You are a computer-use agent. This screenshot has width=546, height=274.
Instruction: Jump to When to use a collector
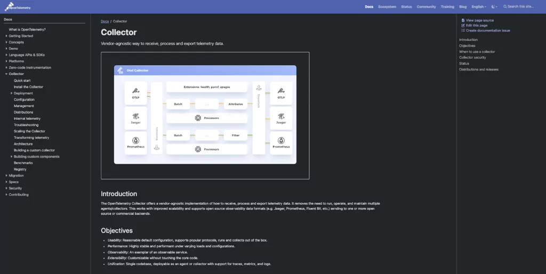tap(477, 52)
